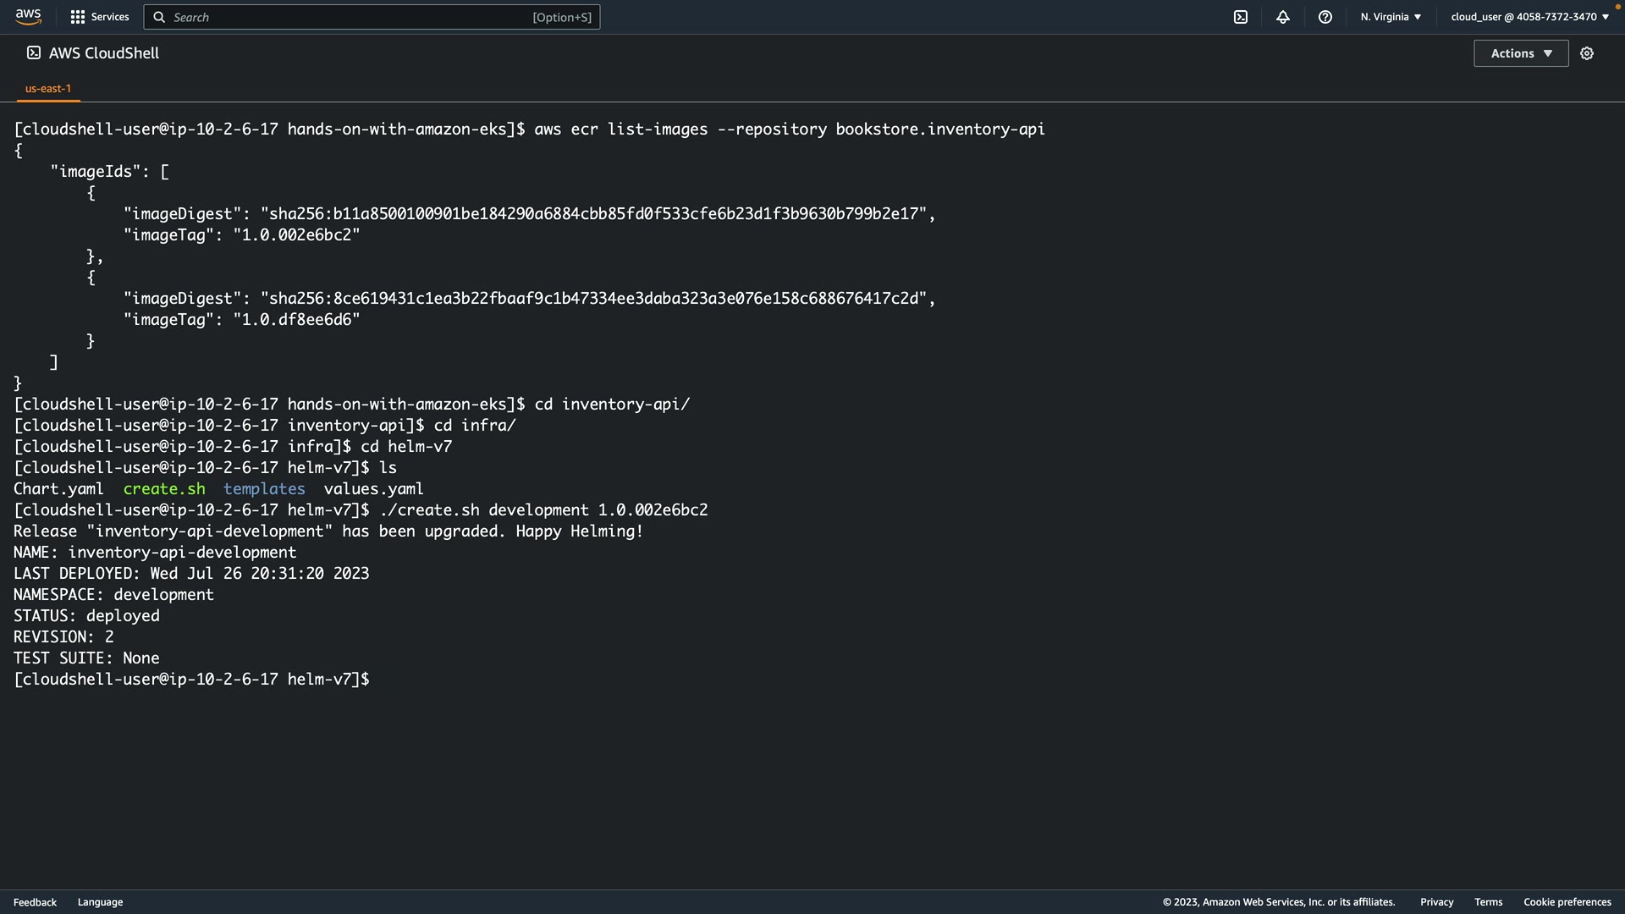Click the Language button in footer
1625x914 pixels.
pos(100,902)
